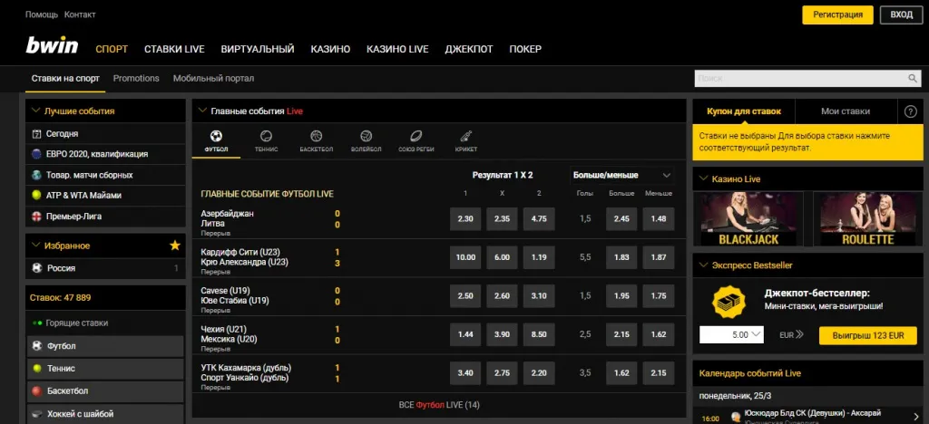Bet on Азербайджан win at 2.30
Screen dimensions: 929x424
pos(465,219)
